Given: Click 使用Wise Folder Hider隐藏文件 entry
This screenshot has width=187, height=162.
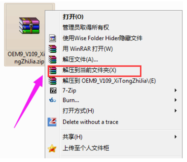Looking at the screenshot, I should click(x=103, y=38).
